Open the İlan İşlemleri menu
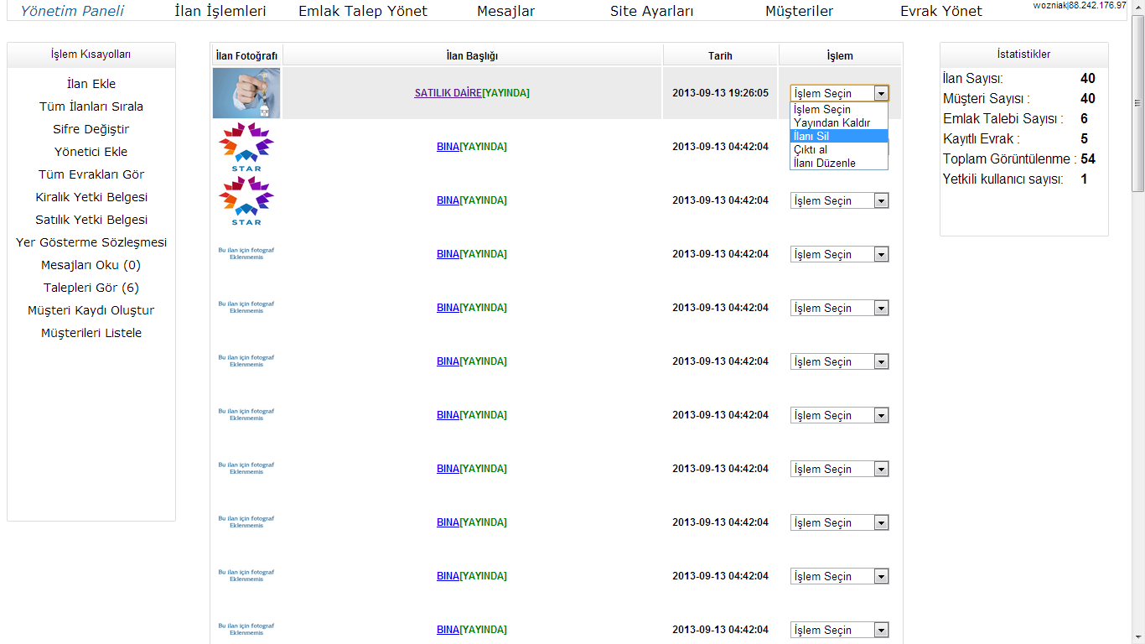The width and height of the screenshot is (1145, 644). pos(220,11)
